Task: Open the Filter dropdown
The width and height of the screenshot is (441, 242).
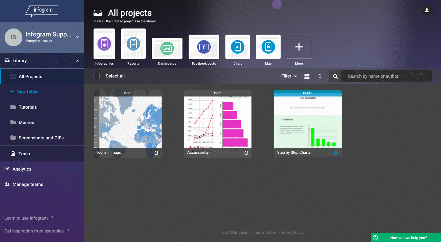Action: [x=289, y=76]
